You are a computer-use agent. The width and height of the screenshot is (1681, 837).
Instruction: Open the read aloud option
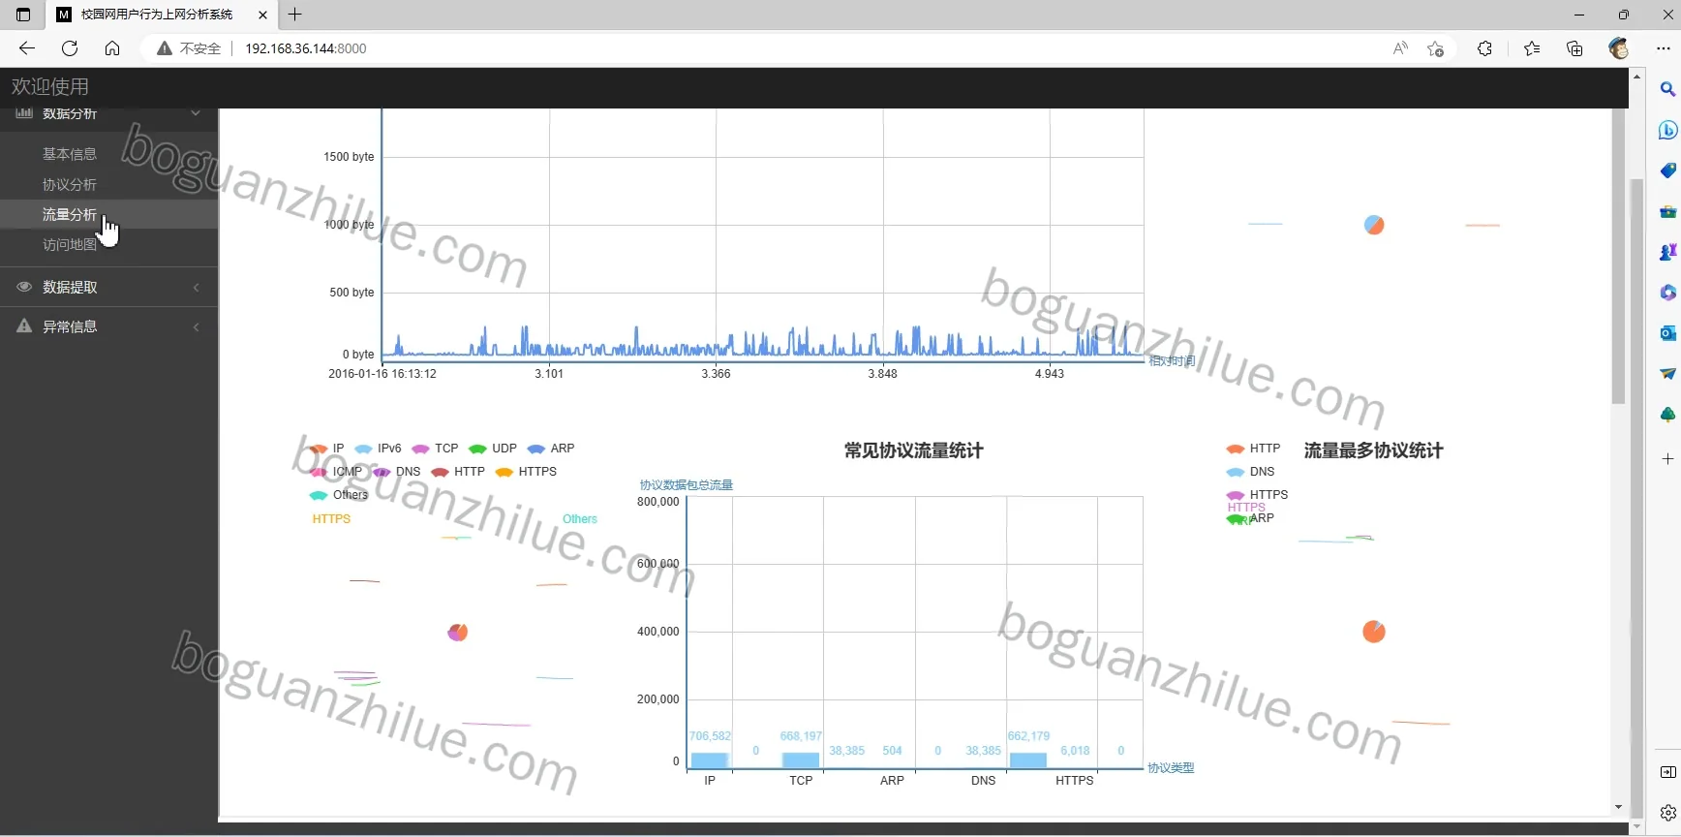coord(1400,48)
